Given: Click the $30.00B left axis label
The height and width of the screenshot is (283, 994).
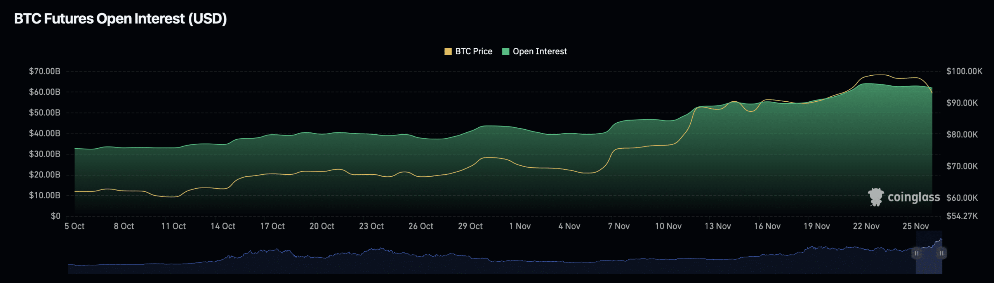Looking at the screenshot, I should 45,154.
